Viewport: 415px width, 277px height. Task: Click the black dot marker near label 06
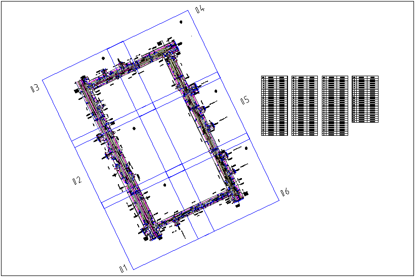pyautogui.click(x=246, y=149)
